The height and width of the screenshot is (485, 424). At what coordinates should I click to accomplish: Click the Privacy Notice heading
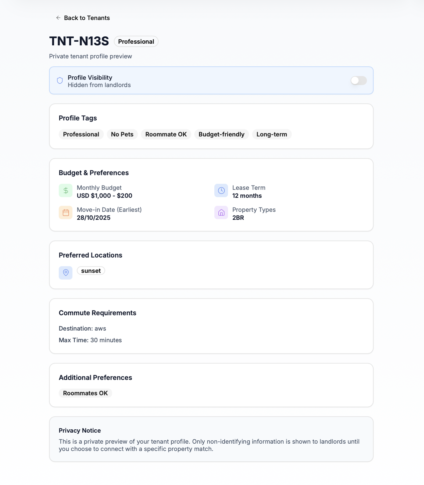coord(80,431)
